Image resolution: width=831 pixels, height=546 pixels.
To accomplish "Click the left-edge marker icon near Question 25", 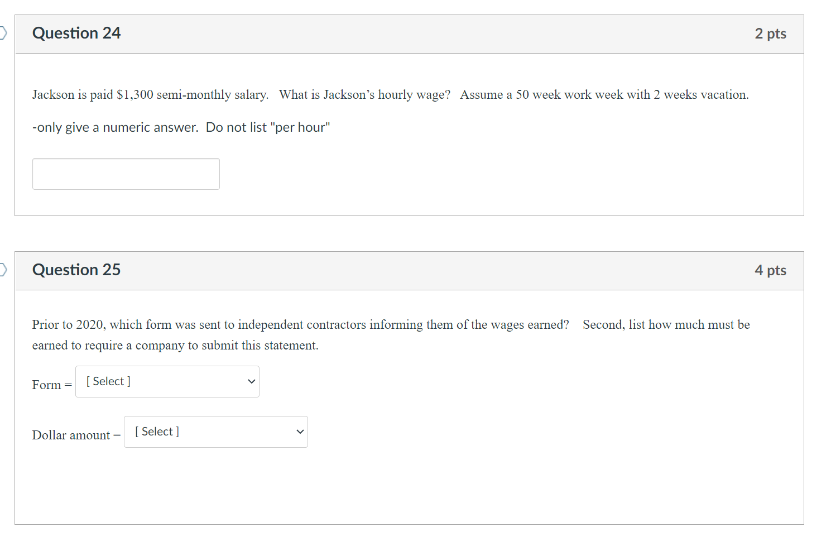I will point(3,270).
